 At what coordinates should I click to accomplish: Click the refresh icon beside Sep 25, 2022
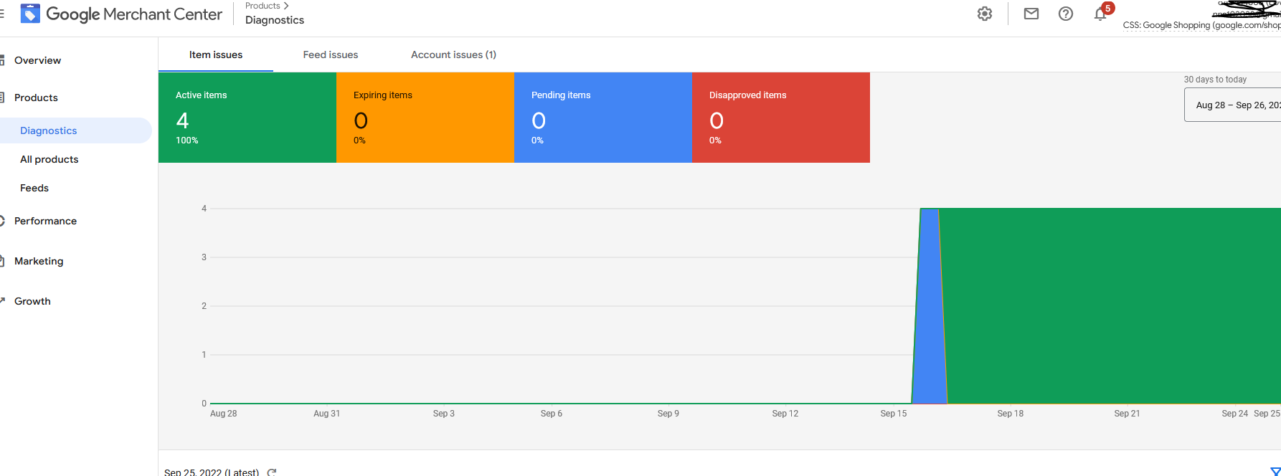272,472
